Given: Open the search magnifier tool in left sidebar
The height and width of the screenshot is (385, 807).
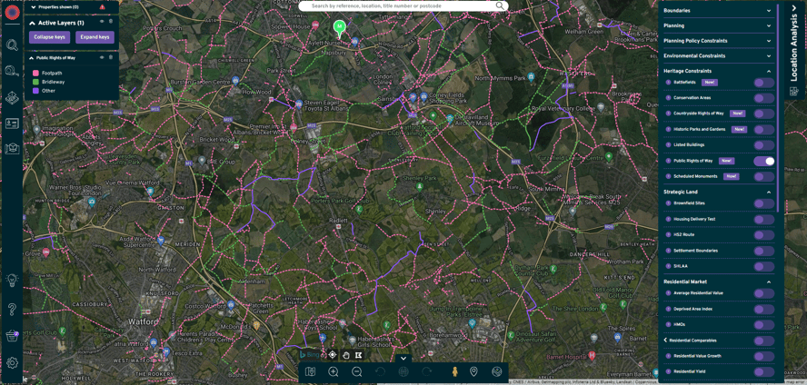Looking at the screenshot, I should point(12,44).
